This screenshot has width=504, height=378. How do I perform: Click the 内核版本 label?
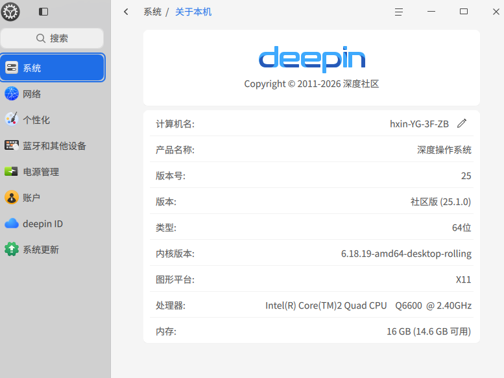point(175,254)
